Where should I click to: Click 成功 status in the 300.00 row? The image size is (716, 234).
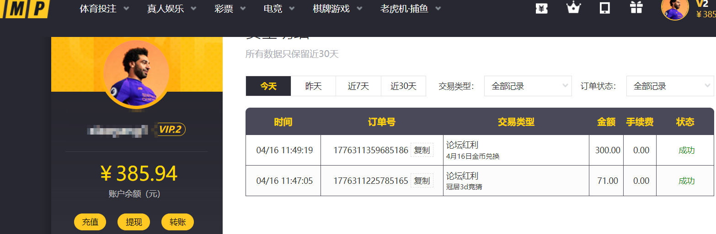point(686,150)
